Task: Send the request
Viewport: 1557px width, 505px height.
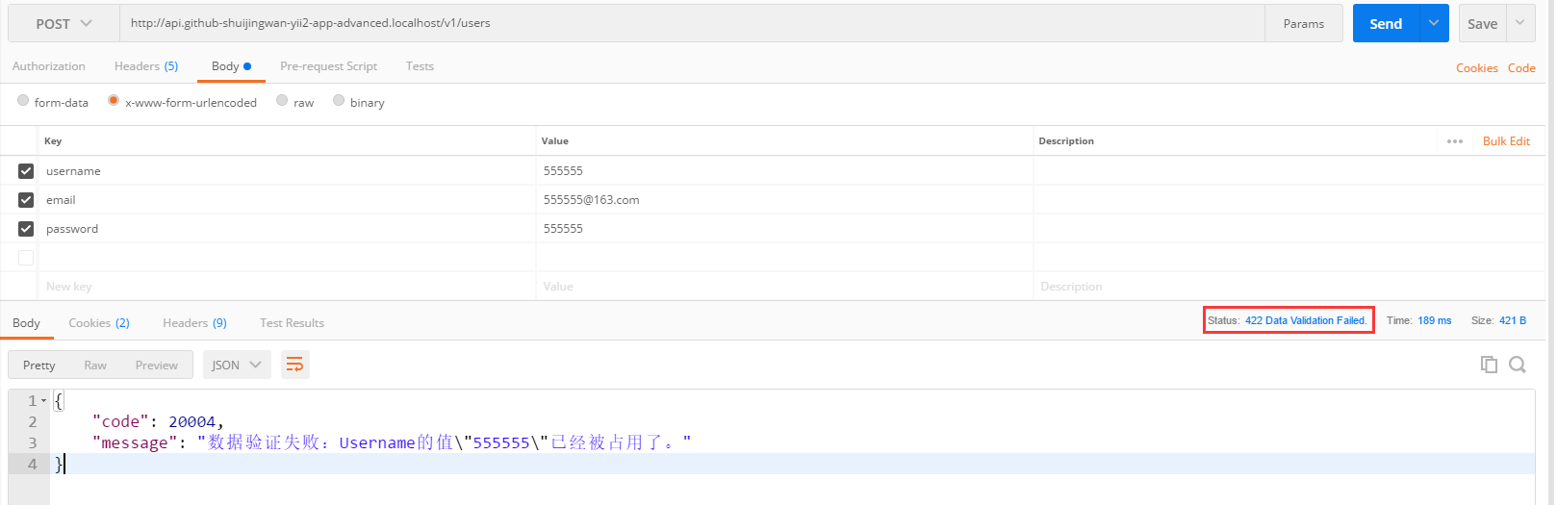Action: tap(1386, 23)
